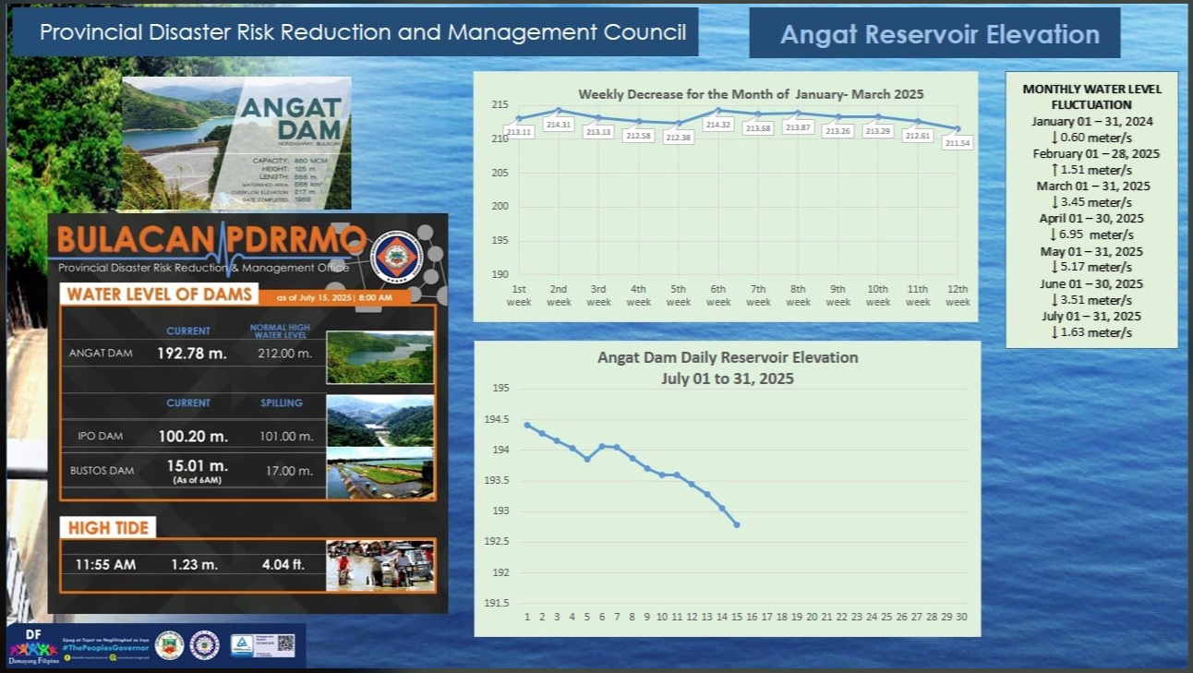The width and height of the screenshot is (1193, 673).
Task: Click the 3rd week 213.13 data label
Action: [599, 132]
